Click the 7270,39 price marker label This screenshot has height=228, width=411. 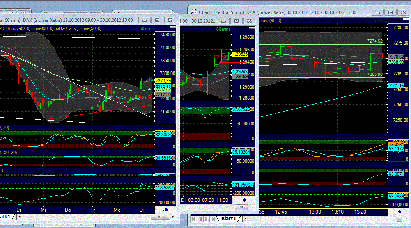pyautogui.click(x=164, y=81)
